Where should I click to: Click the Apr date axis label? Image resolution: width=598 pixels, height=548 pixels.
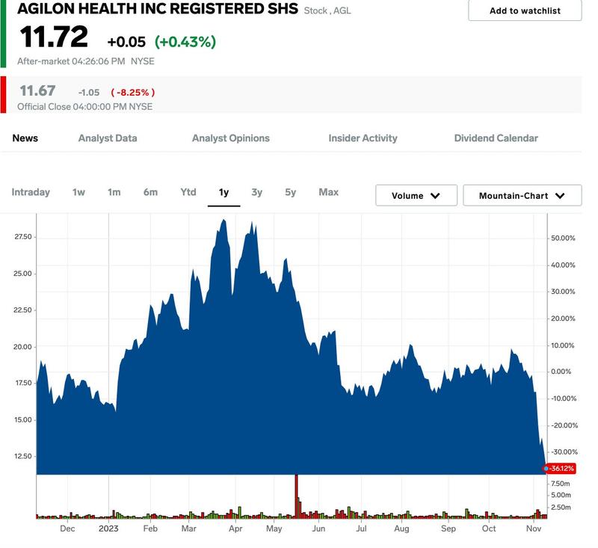tap(235, 529)
